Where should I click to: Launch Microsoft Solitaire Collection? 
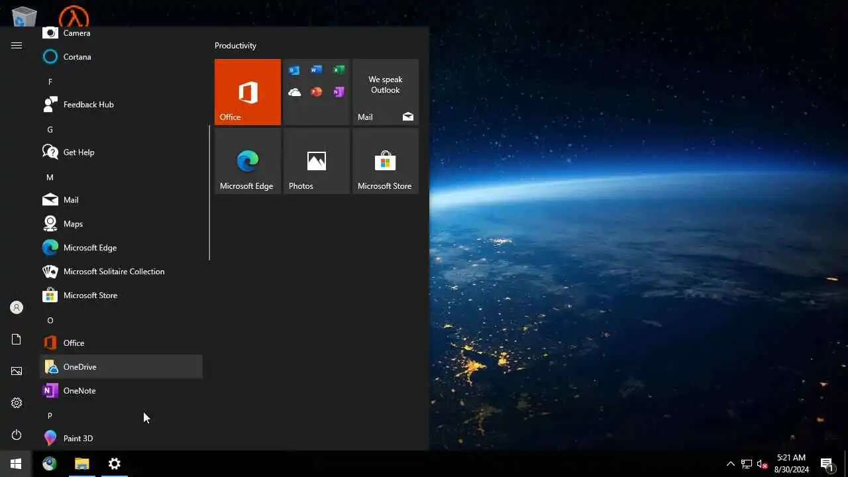(x=121, y=272)
